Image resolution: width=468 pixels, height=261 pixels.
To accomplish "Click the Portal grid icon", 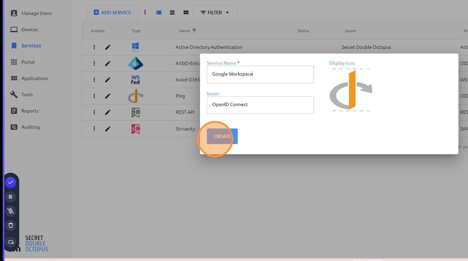I will 14,62.
